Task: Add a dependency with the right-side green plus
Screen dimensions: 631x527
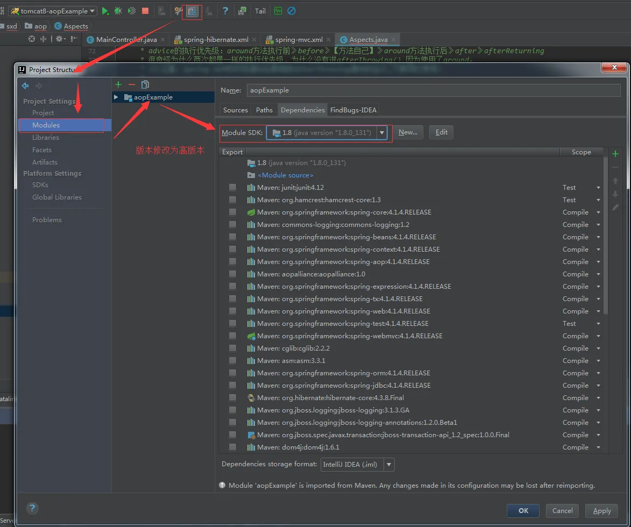Action: tap(615, 154)
